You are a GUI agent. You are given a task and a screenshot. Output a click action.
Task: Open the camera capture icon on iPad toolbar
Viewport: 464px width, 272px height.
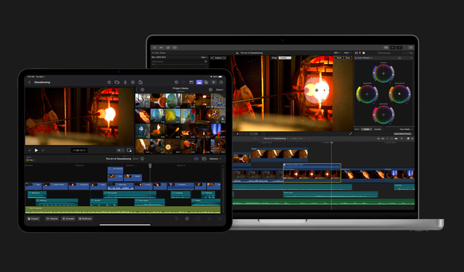(117, 82)
